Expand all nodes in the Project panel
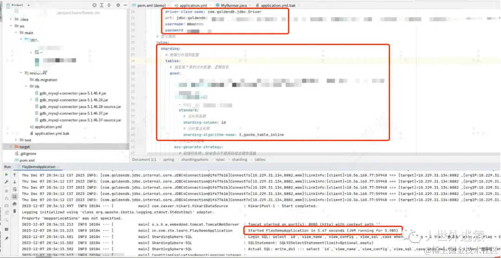Image resolution: width=501 pixels, height=258 pixels. [x=102, y=6]
